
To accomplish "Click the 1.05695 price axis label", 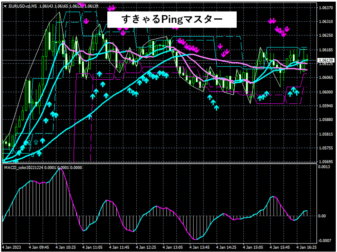I will pyautogui.click(x=326, y=162).
